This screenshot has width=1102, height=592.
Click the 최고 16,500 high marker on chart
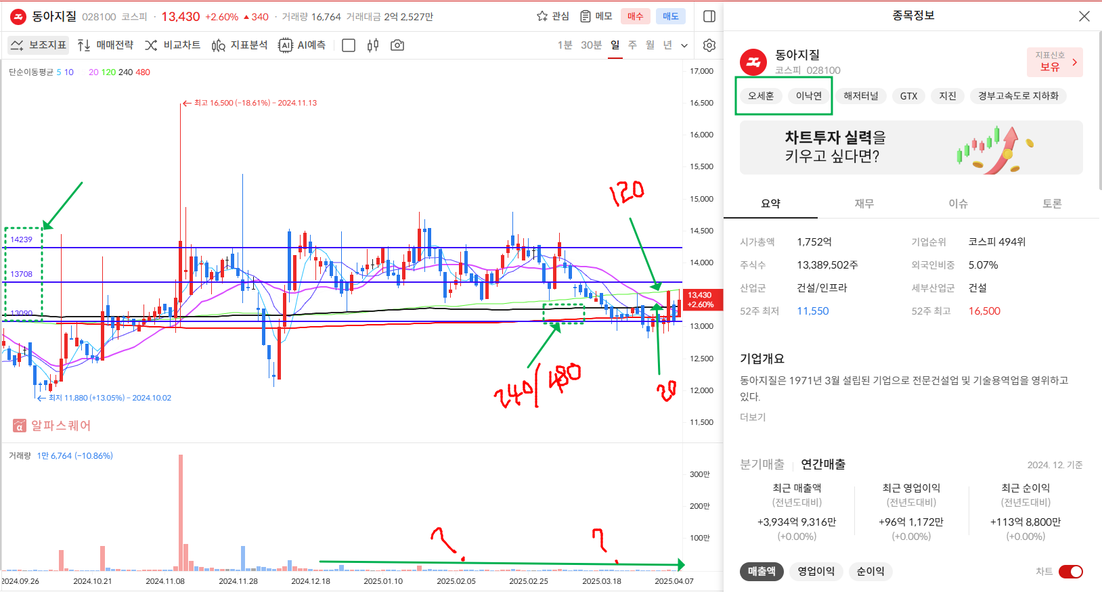(x=250, y=103)
